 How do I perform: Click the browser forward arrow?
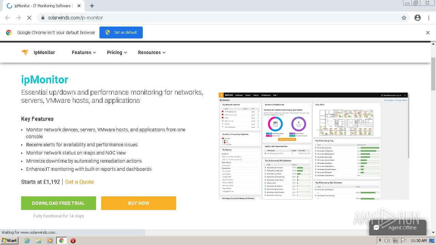coord(18,18)
